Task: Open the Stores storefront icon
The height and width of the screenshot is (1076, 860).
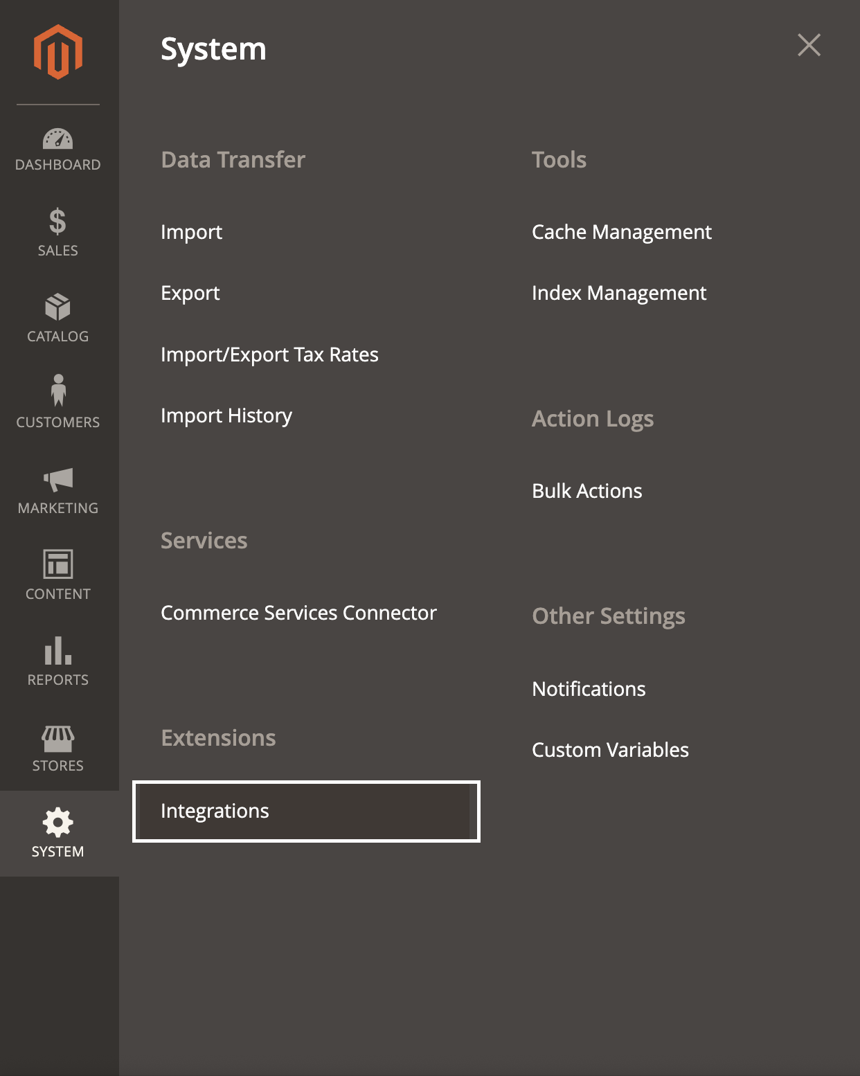Action: [x=58, y=738]
